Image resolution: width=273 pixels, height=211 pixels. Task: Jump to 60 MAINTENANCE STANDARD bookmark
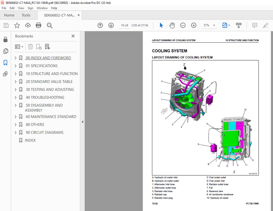click(x=51, y=117)
